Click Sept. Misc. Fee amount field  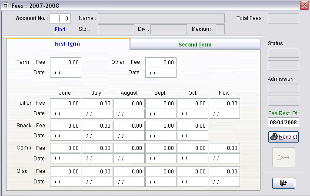coord(161,171)
